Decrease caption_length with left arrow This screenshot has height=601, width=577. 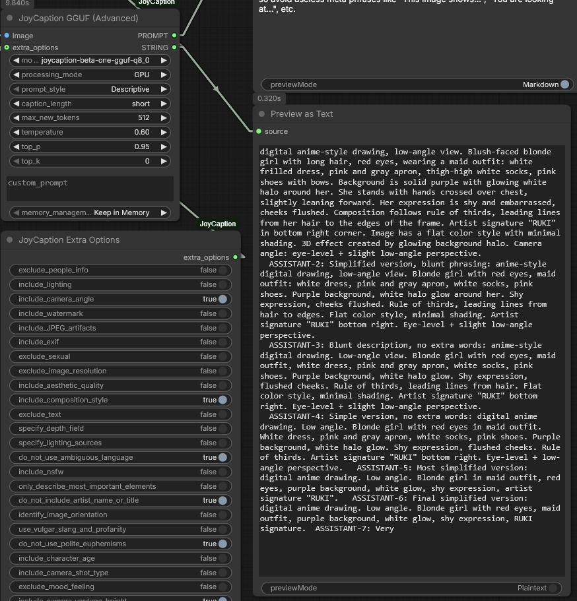coord(16,104)
